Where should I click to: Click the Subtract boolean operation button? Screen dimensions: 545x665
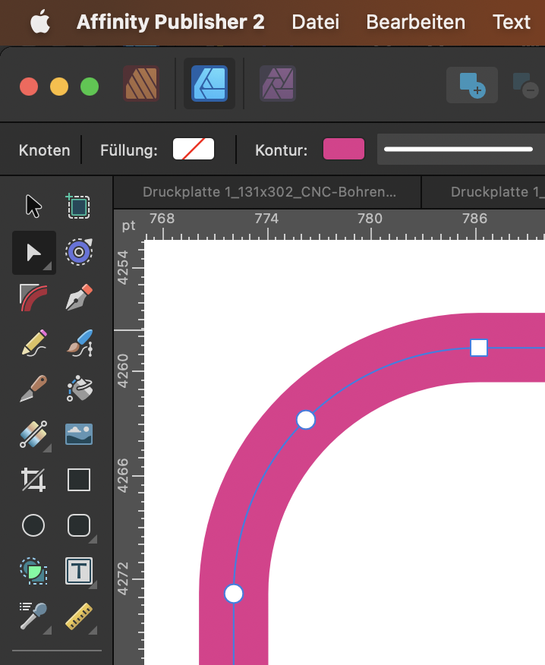point(525,85)
